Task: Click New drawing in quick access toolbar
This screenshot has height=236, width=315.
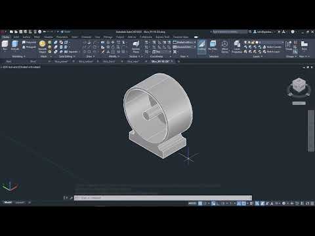Action: pos(11,32)
